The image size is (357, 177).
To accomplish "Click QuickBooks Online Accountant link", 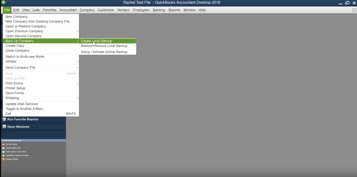I will pos(17,156).
